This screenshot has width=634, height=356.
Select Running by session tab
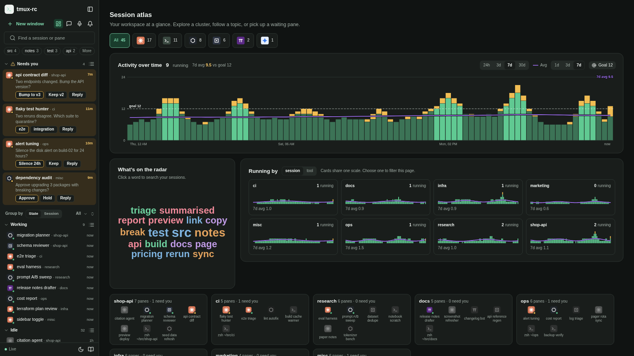292,171
